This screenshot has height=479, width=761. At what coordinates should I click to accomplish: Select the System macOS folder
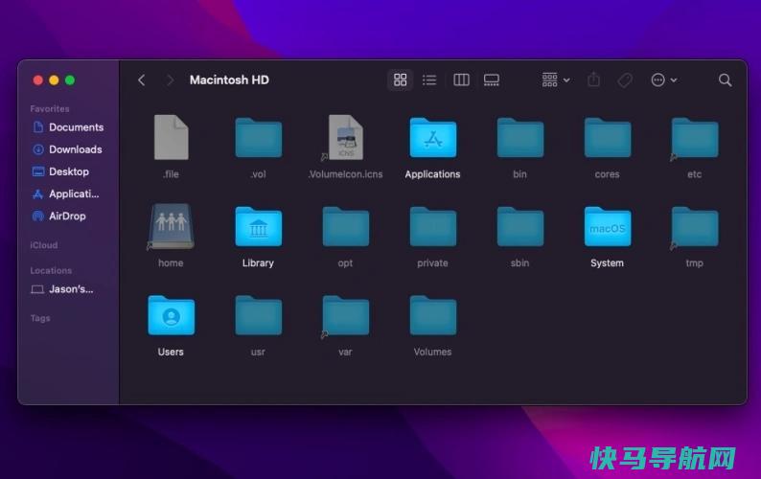(608, 227)
